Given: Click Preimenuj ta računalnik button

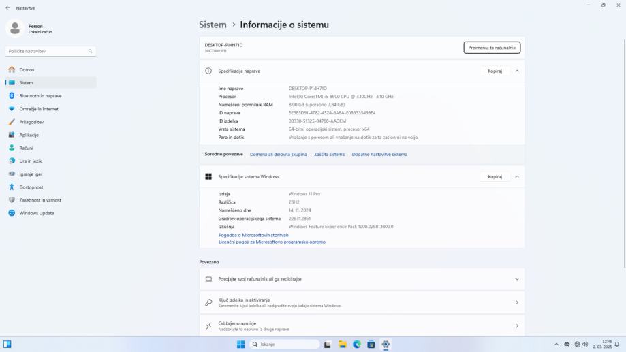Looking at the screenshot, I should 492,48.
